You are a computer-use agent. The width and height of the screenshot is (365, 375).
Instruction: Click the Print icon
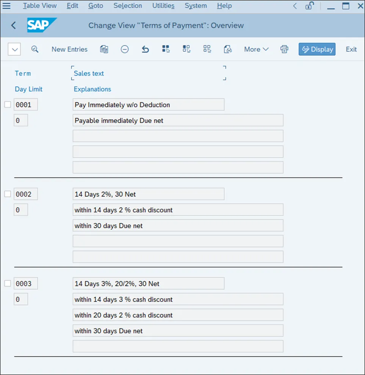(x=284, y=49)
